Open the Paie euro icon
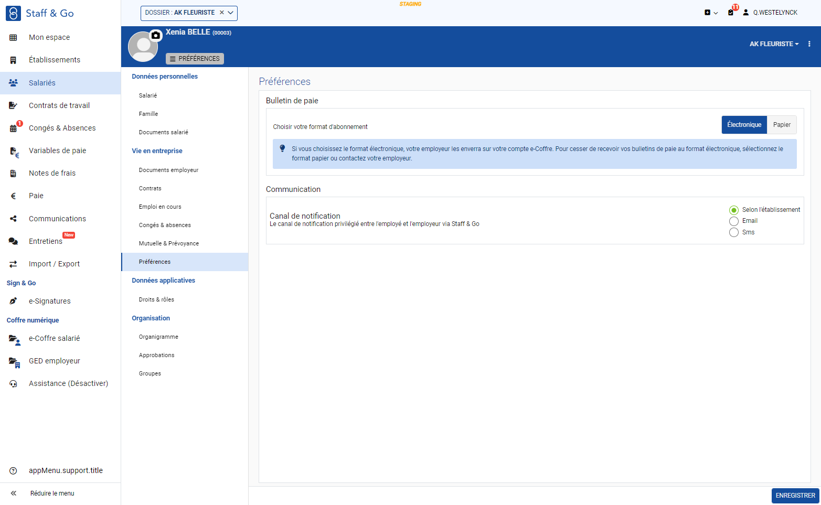Image resolution: width=821 pixels, height=505 pixels. click(13, 196)
